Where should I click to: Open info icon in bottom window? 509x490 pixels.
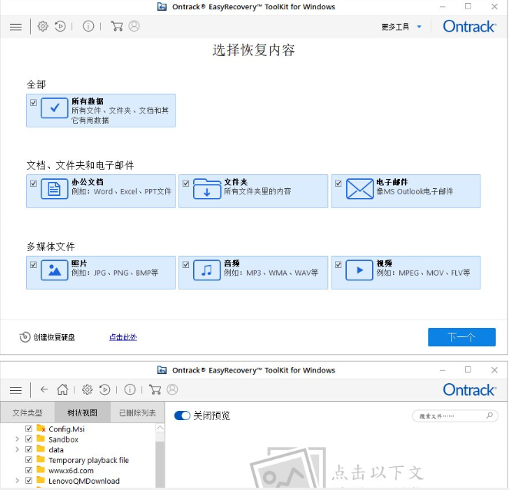[130, 389]
